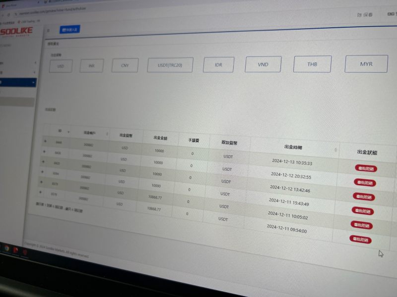Click the red status badge for 2024-12-11 09:54:00
This screenshot has width=397, height=297.
[x=361, y=239]
